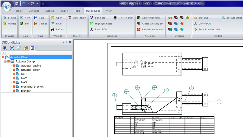
Task: Open the Diagram ribbon tab
Action: (50, 11)
